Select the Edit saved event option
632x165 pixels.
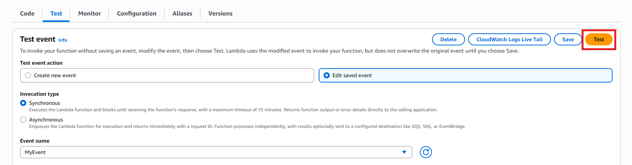(327, 75)
